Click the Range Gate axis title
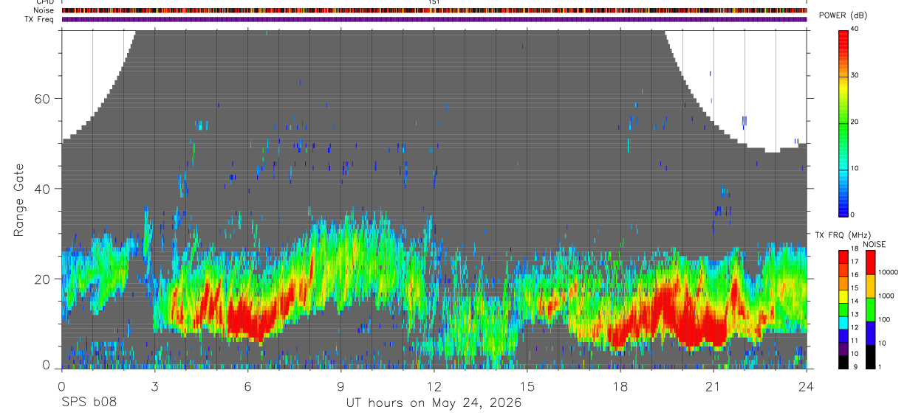907x418 pixels. pos(18,201)
